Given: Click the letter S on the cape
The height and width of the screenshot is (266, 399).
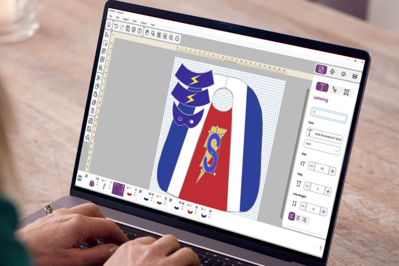Looking at the screenshot, I should point(213,153).
